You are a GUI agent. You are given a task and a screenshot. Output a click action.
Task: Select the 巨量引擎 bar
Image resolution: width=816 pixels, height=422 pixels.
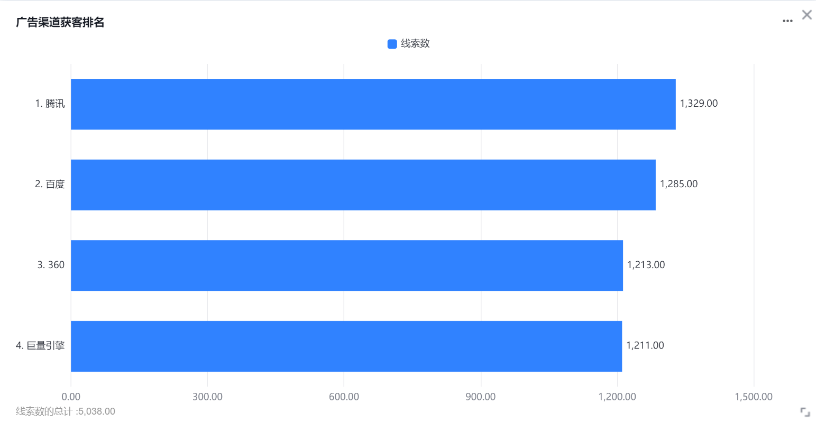pyautogui.click(x=346, y=346)
